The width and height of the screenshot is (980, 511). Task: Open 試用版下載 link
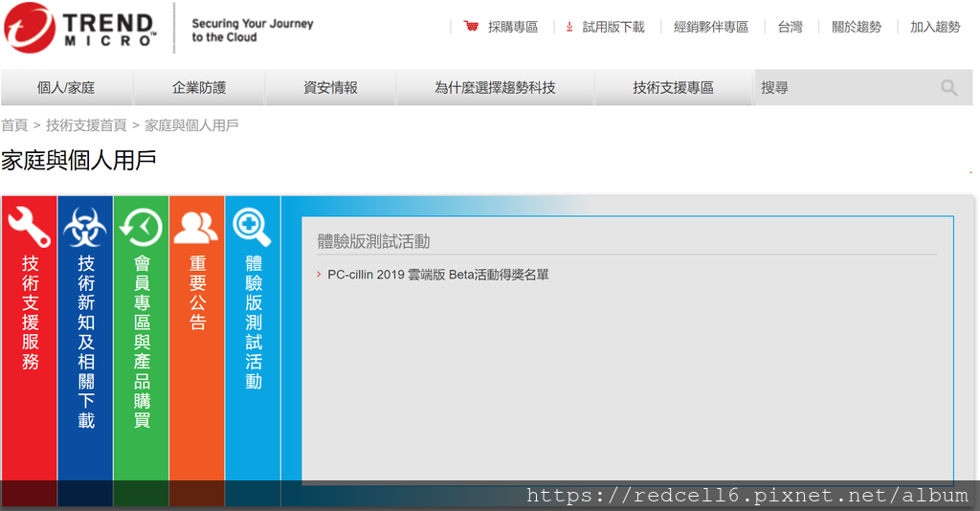click(613, 27)
